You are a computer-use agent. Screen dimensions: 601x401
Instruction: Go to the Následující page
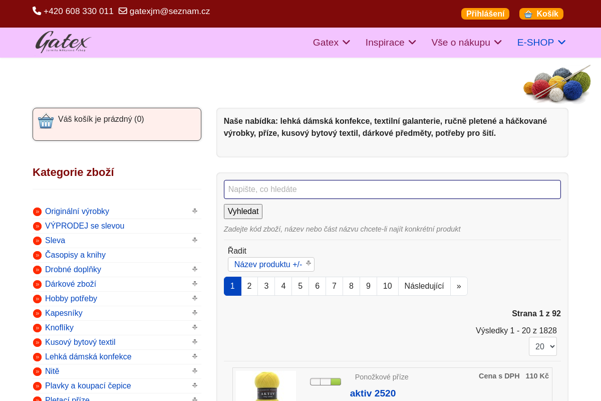tap(424, 286)
